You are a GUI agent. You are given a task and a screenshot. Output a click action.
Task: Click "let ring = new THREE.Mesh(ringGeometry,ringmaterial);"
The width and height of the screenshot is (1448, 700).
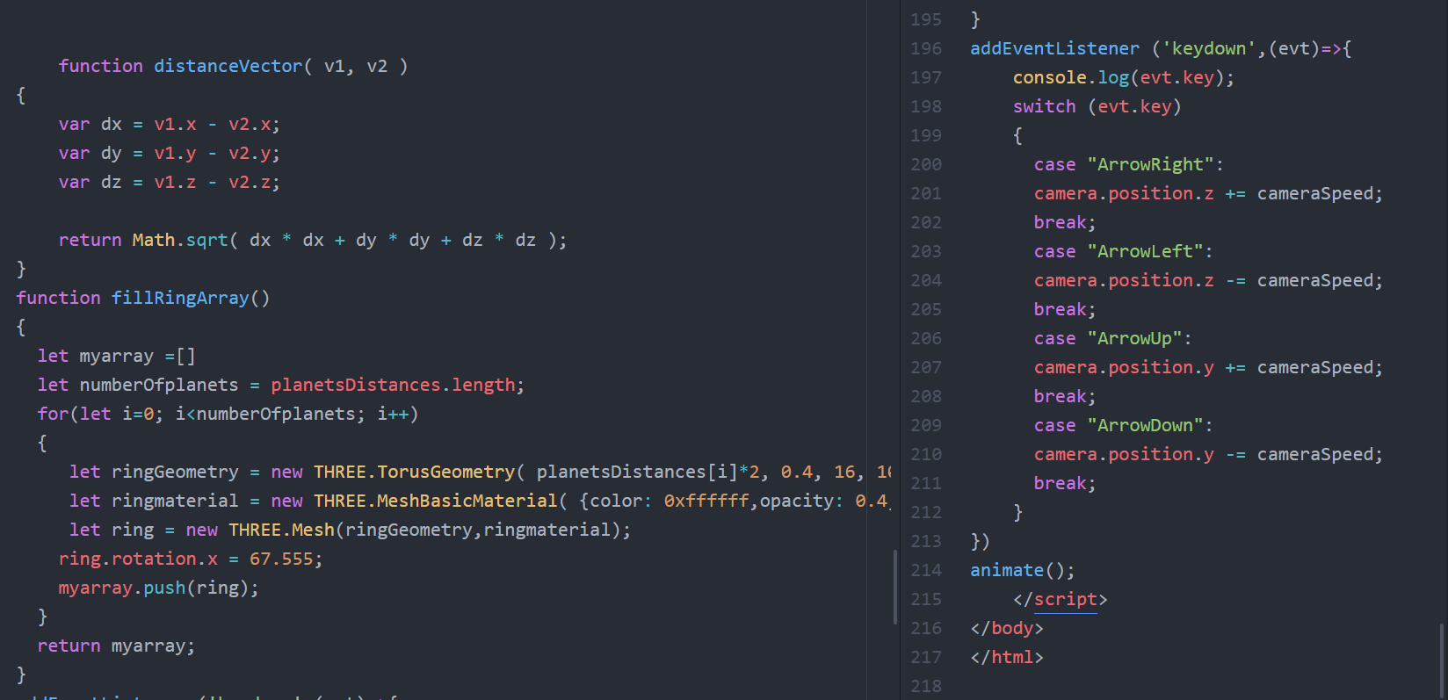[x=350, y=530]
